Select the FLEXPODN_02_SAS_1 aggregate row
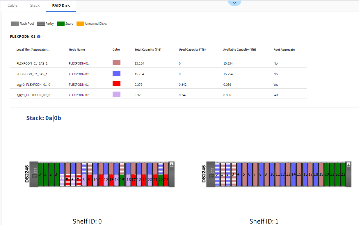 tap(32, 74)
